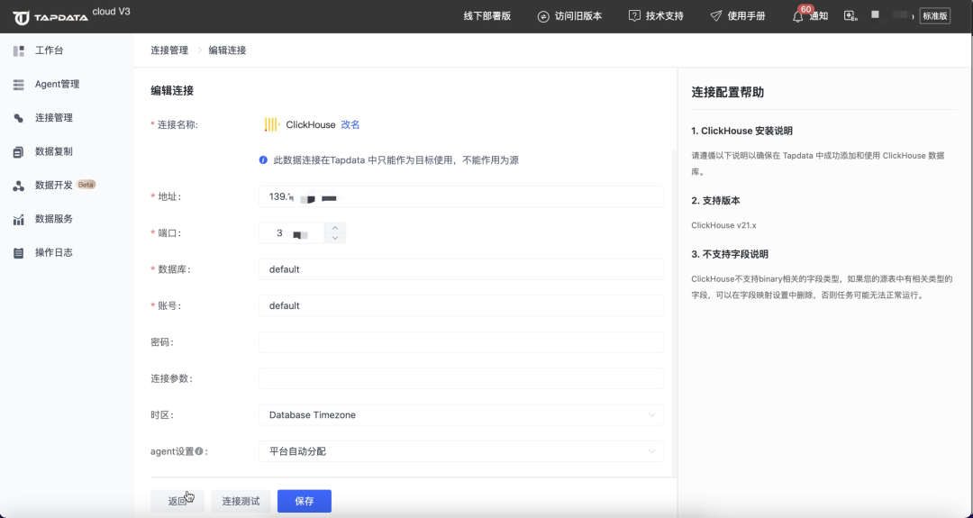Click the 通知 label text
973x518 pixels.
coord(818,16)
